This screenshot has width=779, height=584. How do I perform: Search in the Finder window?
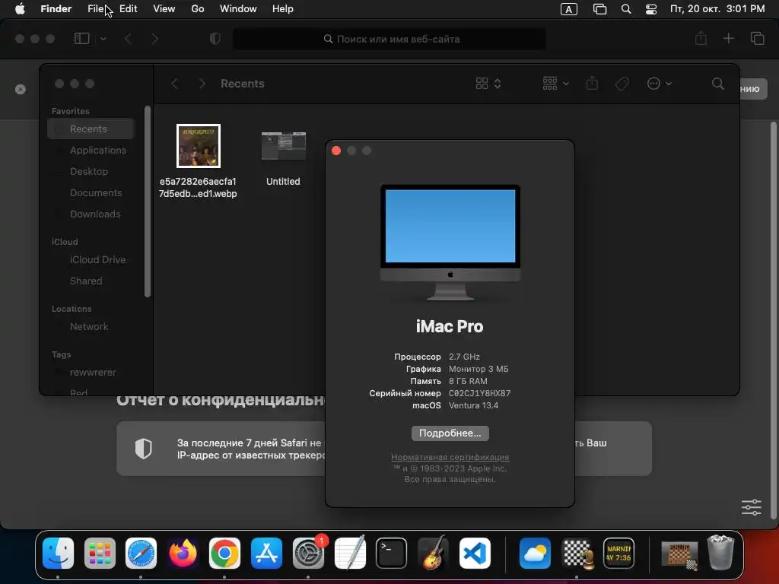pyautogui.click(x=718, y=84)
